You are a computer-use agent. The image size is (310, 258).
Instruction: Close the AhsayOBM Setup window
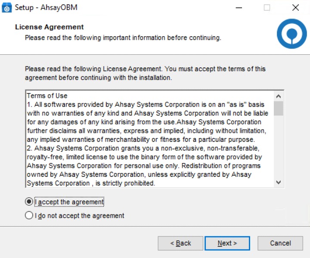pos(295,8)
